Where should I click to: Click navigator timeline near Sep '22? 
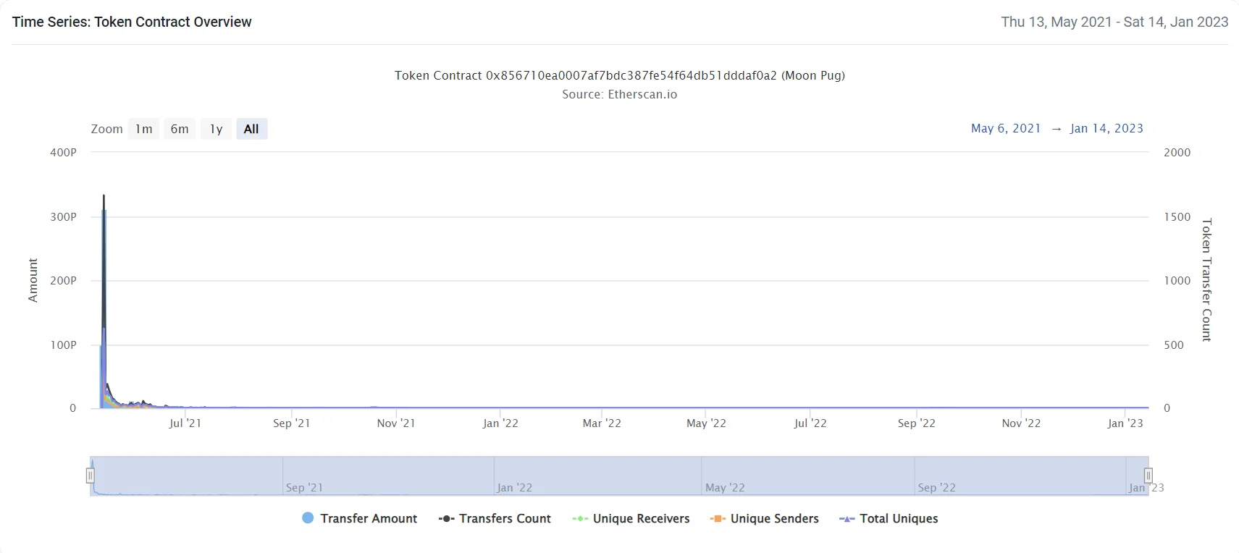[936, 476]
